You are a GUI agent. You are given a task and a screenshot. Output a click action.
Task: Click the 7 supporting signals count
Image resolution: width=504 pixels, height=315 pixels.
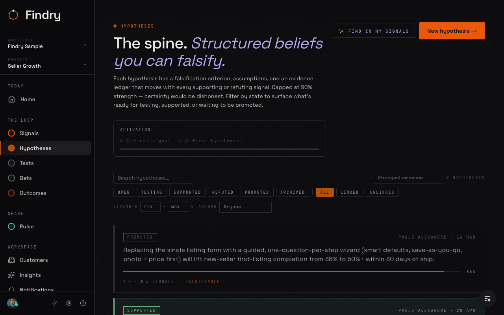click(x=127, y=282)
